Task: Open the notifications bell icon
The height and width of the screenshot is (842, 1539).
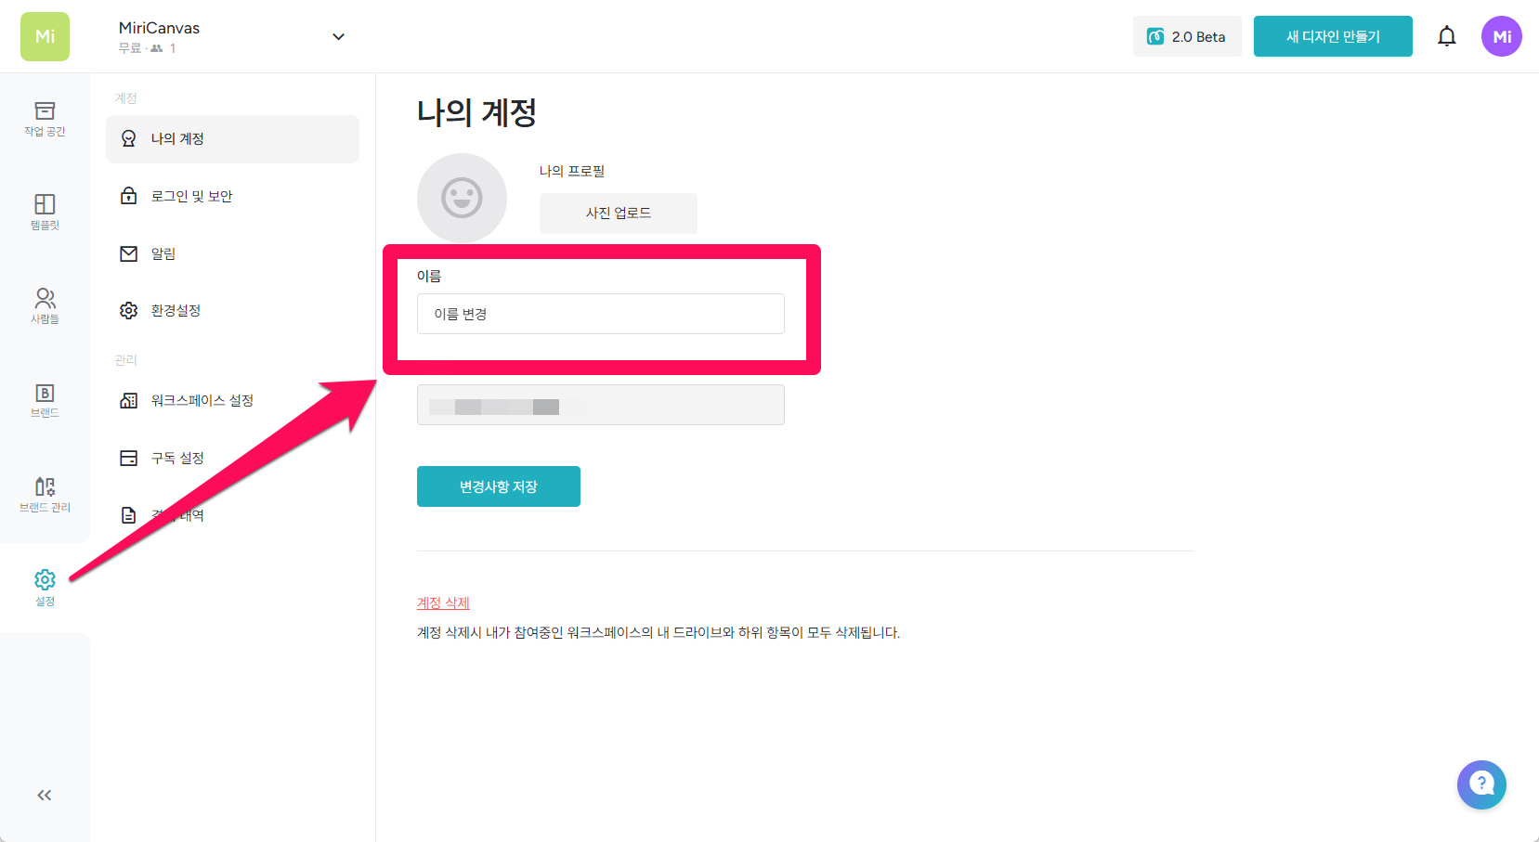Action: click(x=1446, y=36)
